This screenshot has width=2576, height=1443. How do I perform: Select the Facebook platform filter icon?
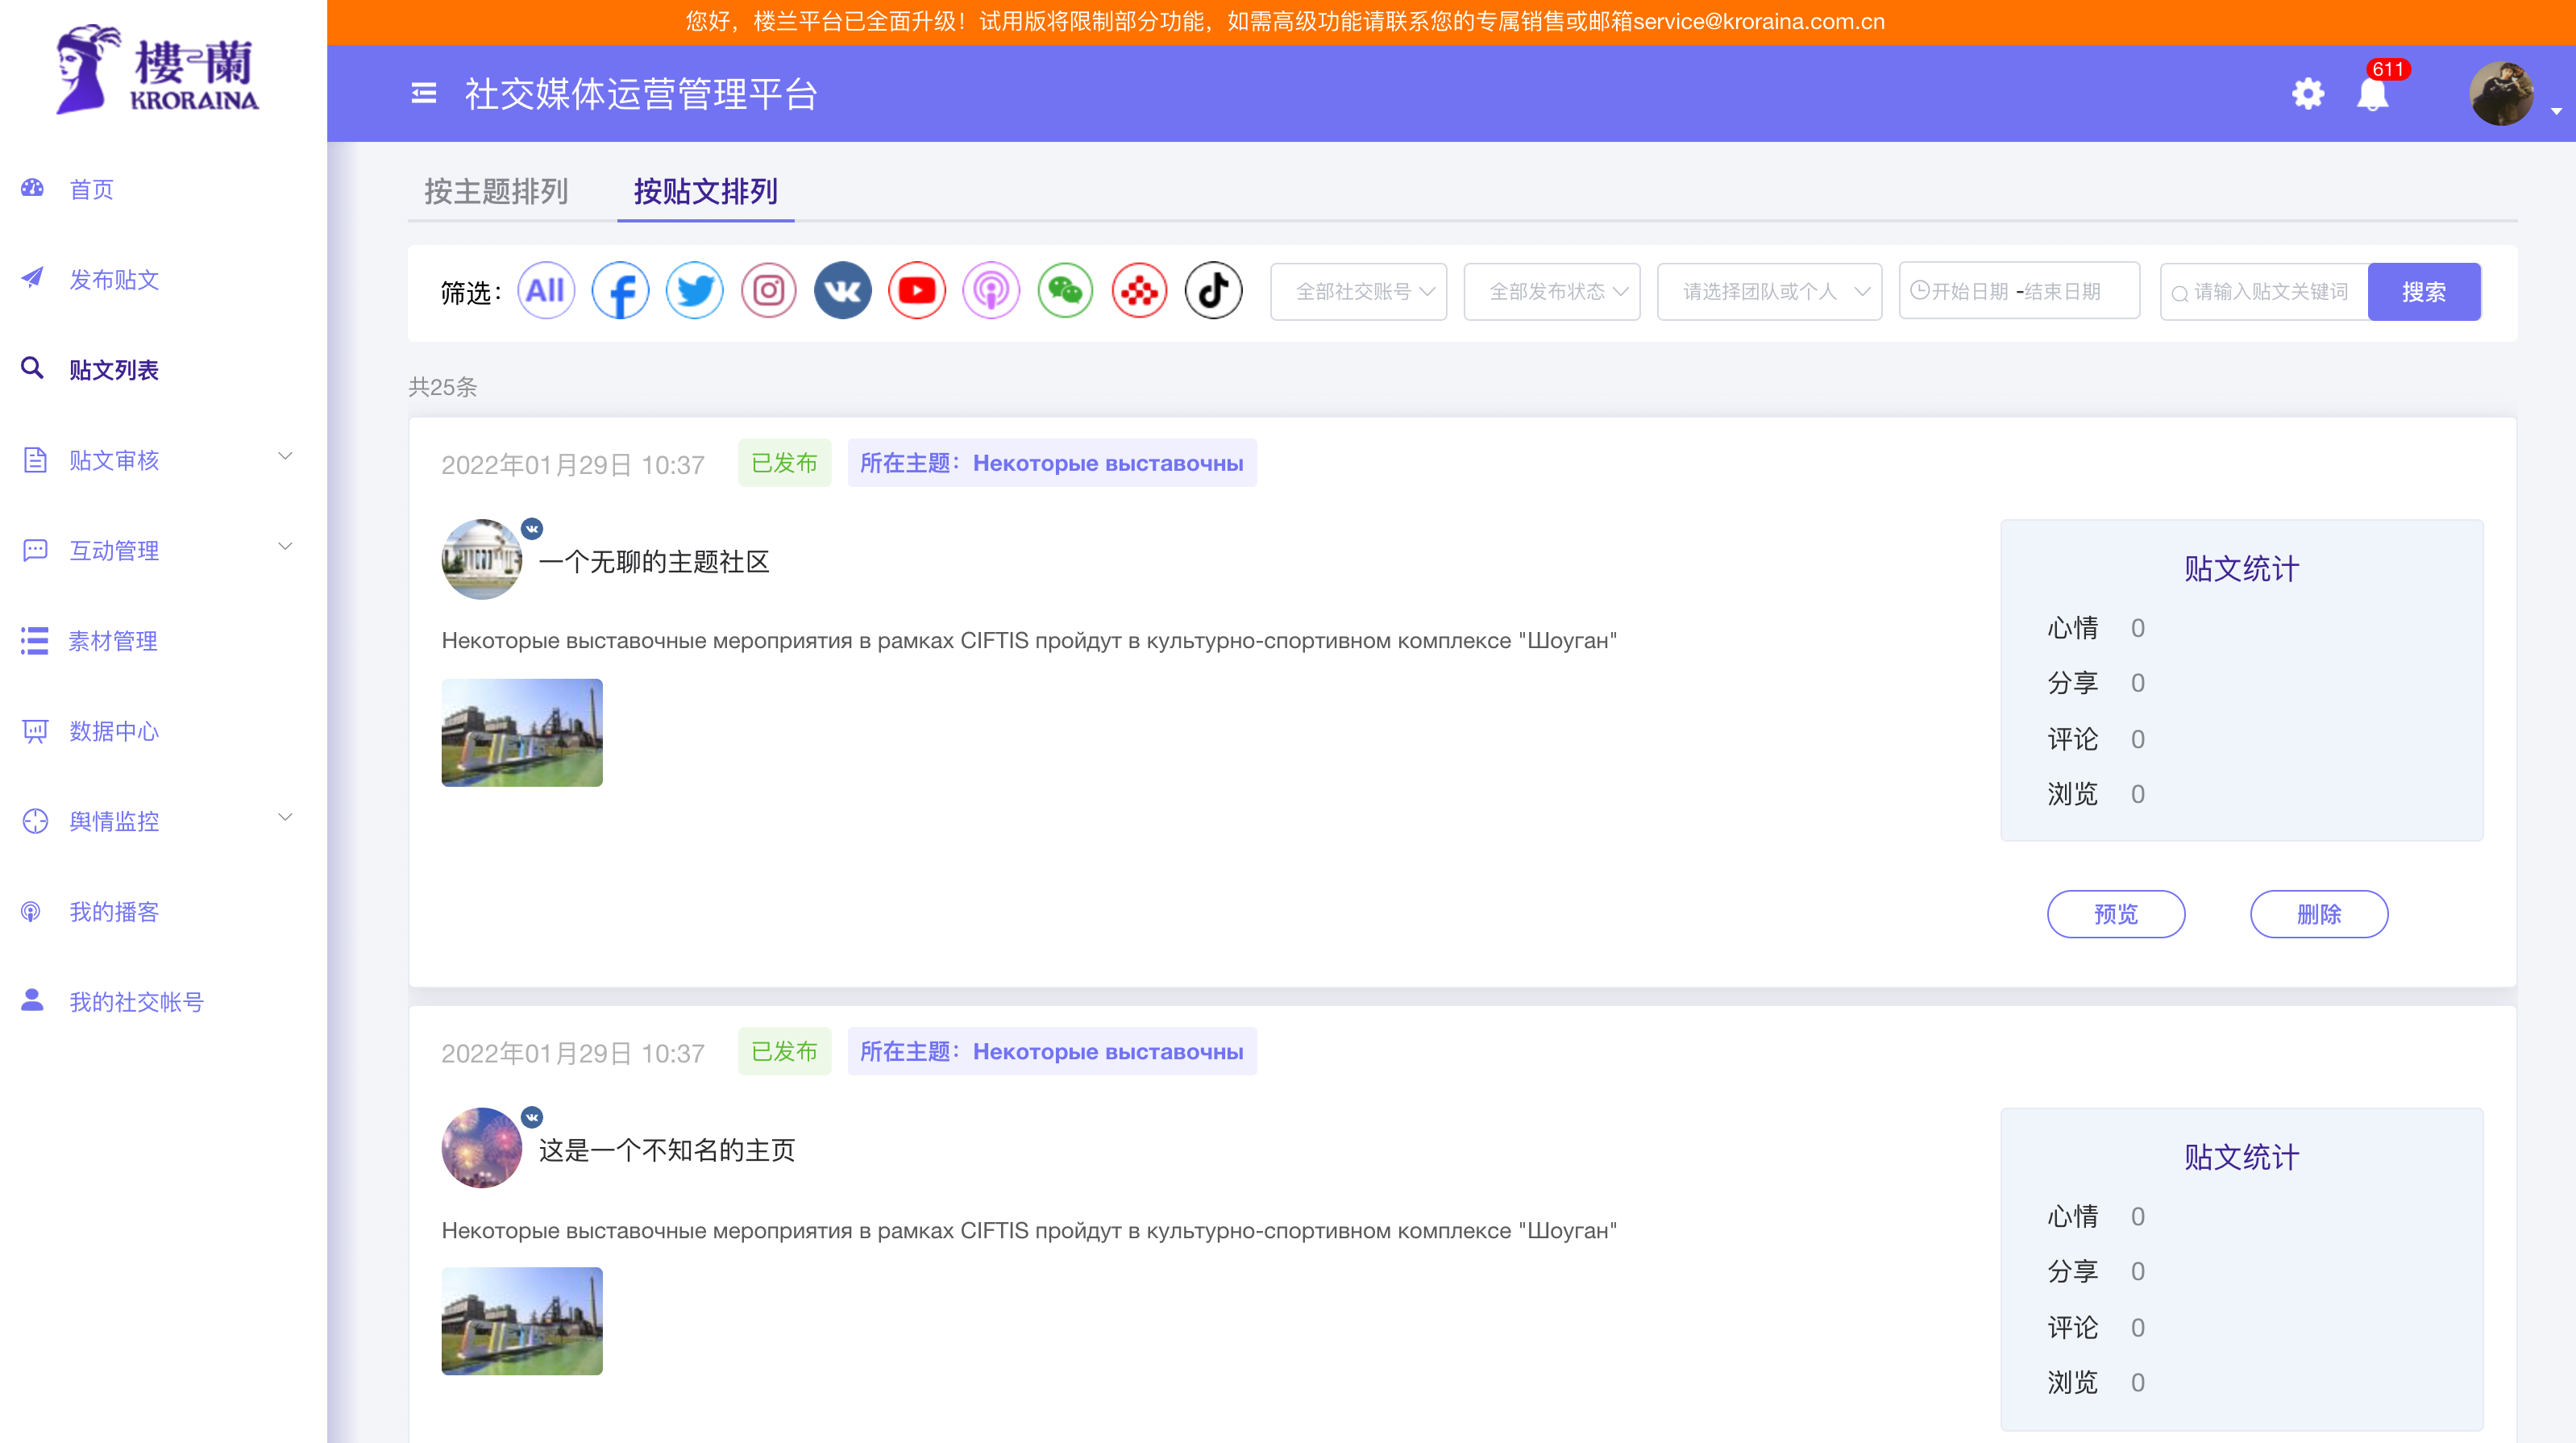(620, 290)
